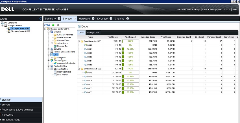
Task: Expand the Replay Profiles node
Action: tap(49, 66)
